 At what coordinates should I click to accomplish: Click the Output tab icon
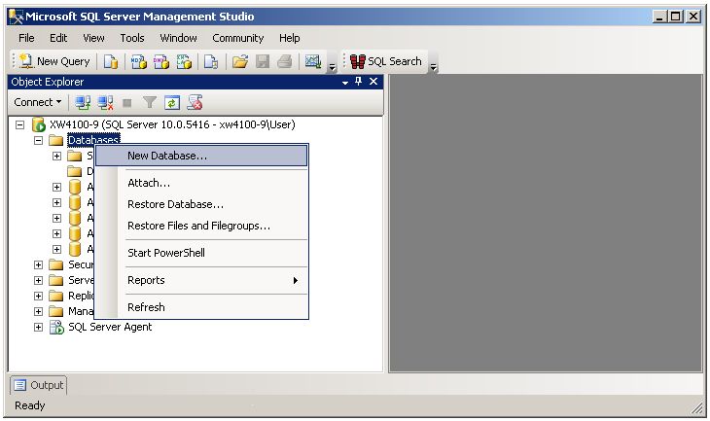click(19, 385)
